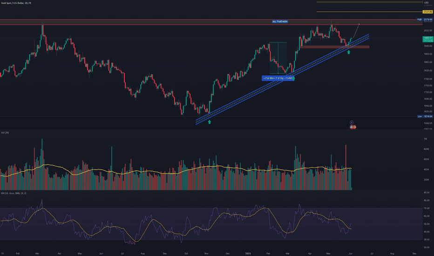Click the 2020.00 price axis label
Image resolution: width=434 pixels, height=256 pixels.
428,30
